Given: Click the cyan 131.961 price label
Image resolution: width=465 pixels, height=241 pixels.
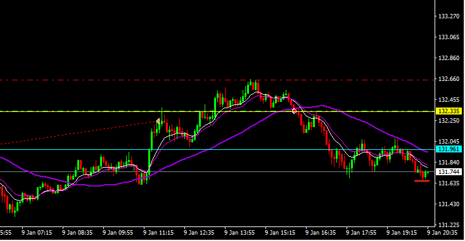Looking at the screenshot, I should (449, 149).
